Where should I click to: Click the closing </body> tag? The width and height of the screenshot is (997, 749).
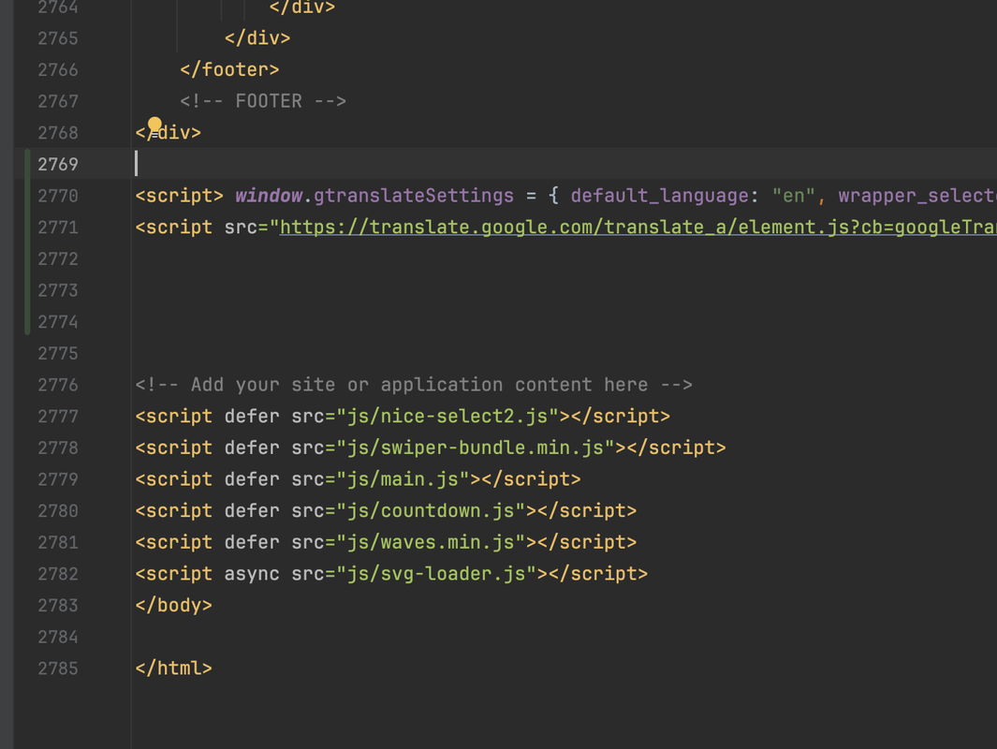click(x=174, y=606)
